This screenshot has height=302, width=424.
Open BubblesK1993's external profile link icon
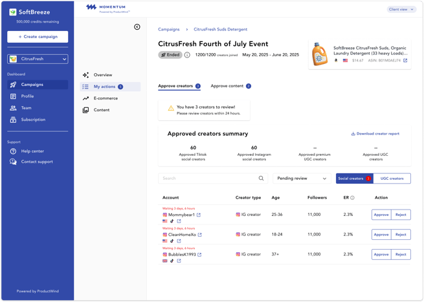(x=199, y=254)
